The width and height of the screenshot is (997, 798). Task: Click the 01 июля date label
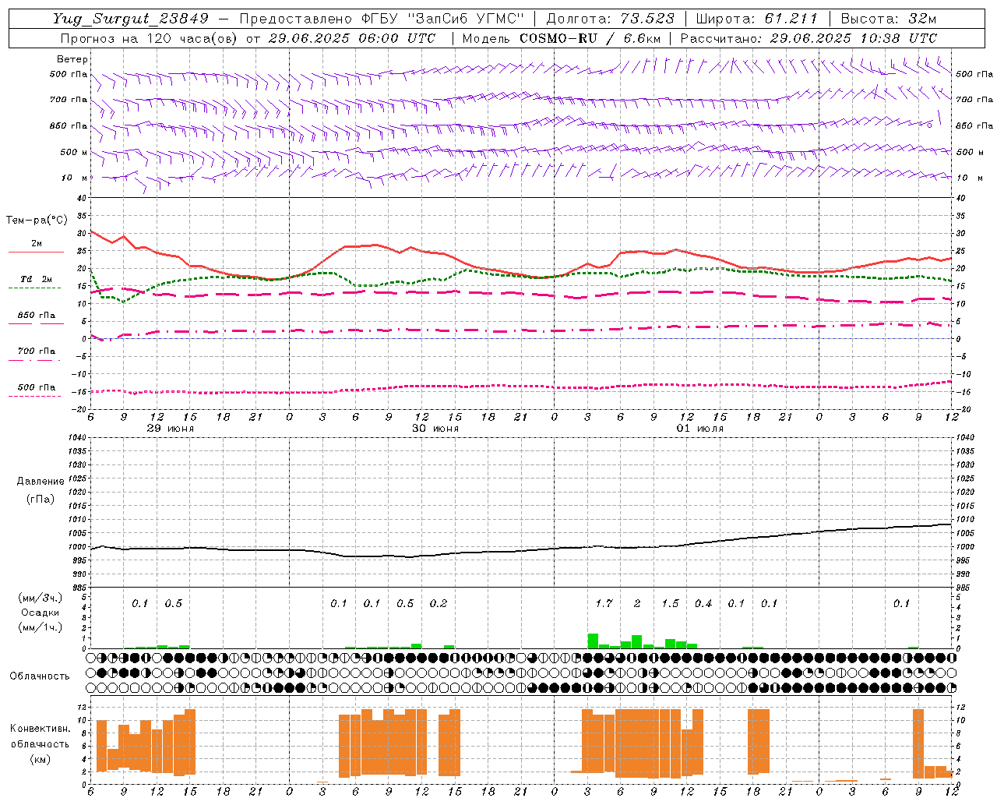(700, 429)
